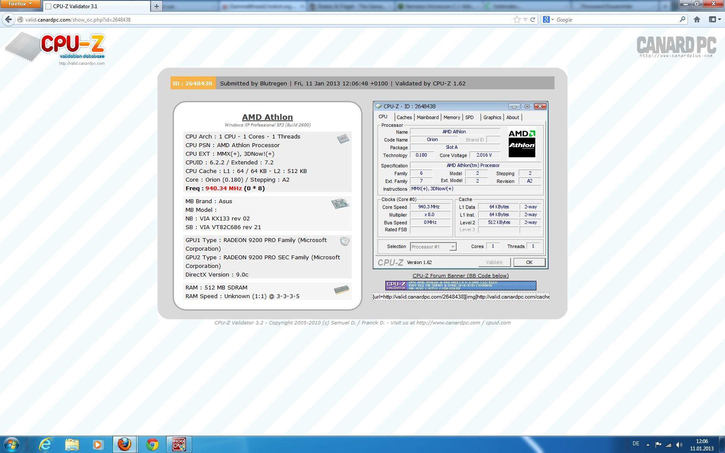Click the ID : 2648438 orange label
This screenshot has width=725, height=453.
[192, 83]
